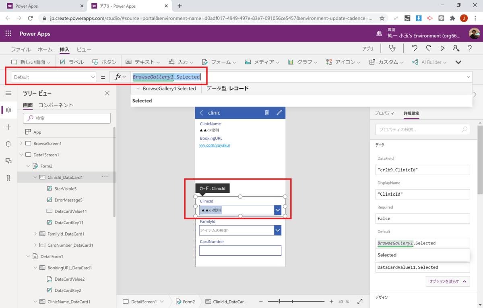
Task: Preview the app with the play icon
Action: click(x=442, y=48)
